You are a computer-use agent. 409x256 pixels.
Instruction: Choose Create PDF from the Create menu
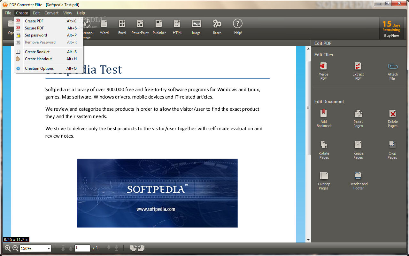click(x=49, y=21)
